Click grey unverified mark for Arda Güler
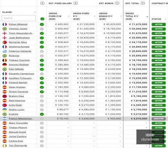Image resolution: width=168 pixels, height=148 pixels. 42,105
